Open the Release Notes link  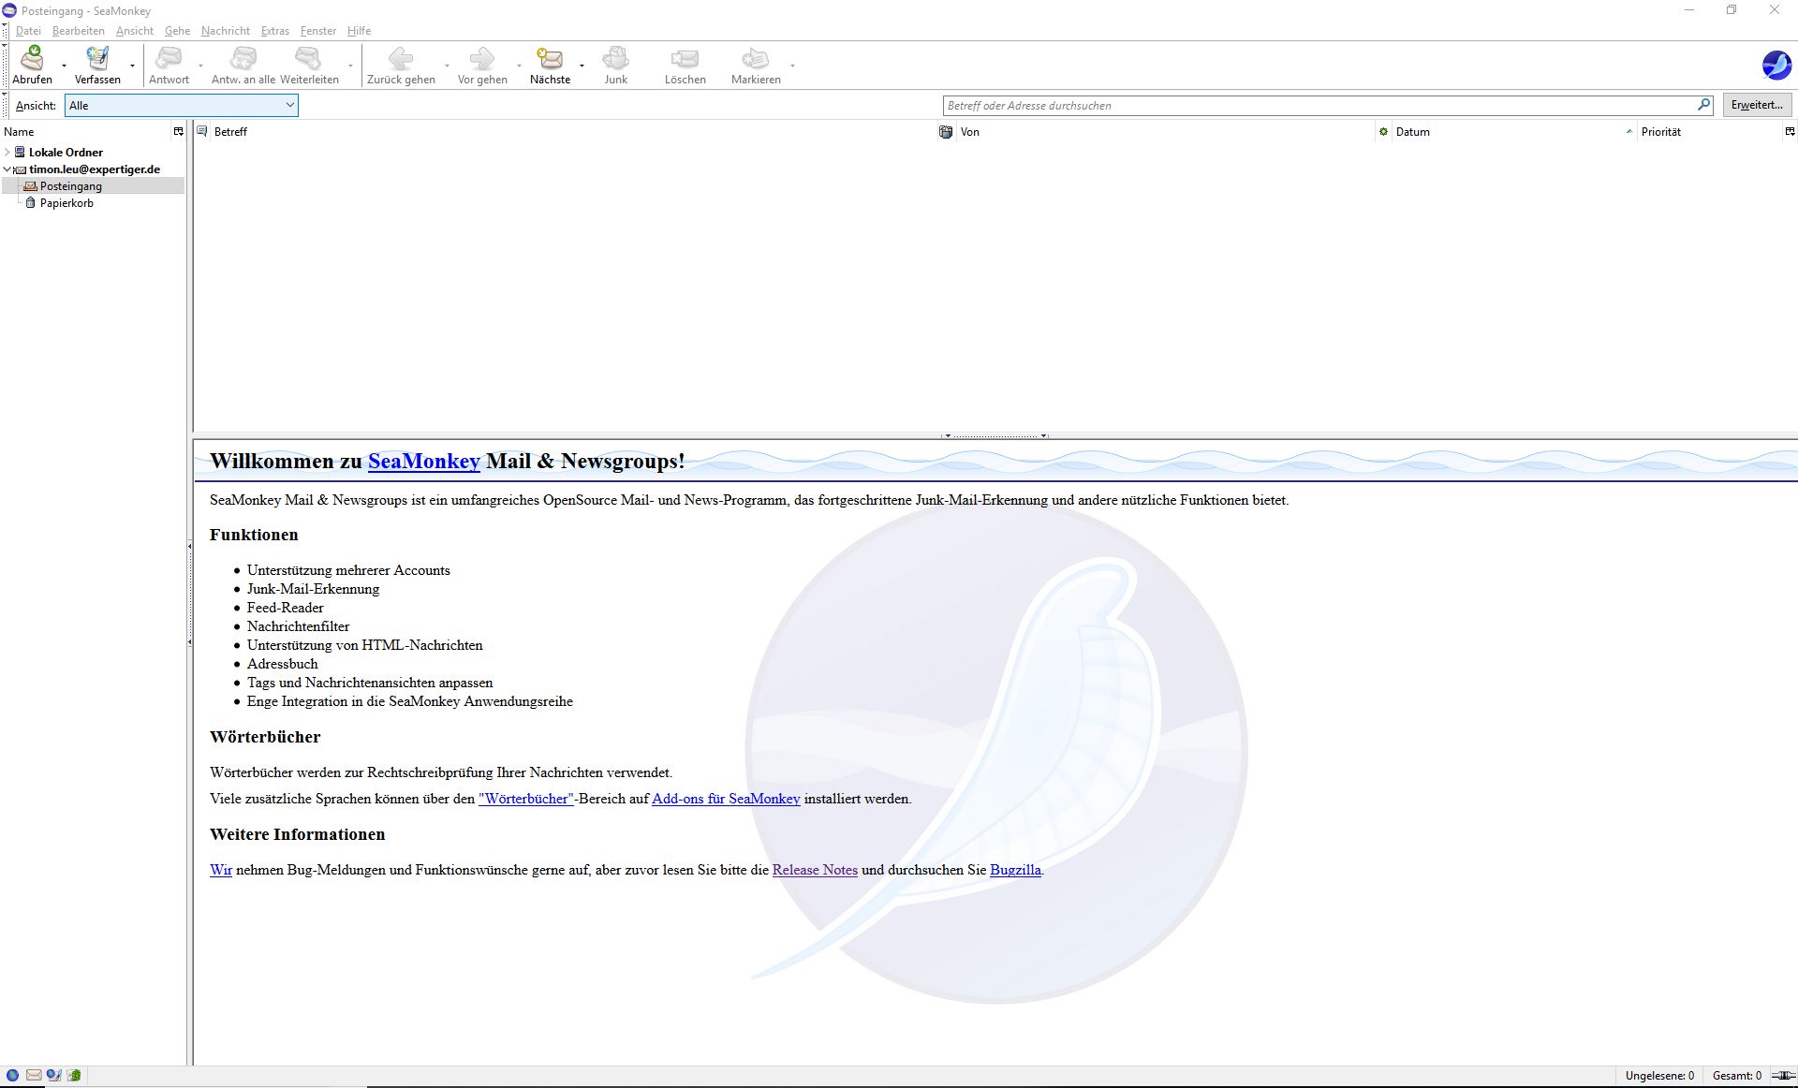tap(815, 870)
